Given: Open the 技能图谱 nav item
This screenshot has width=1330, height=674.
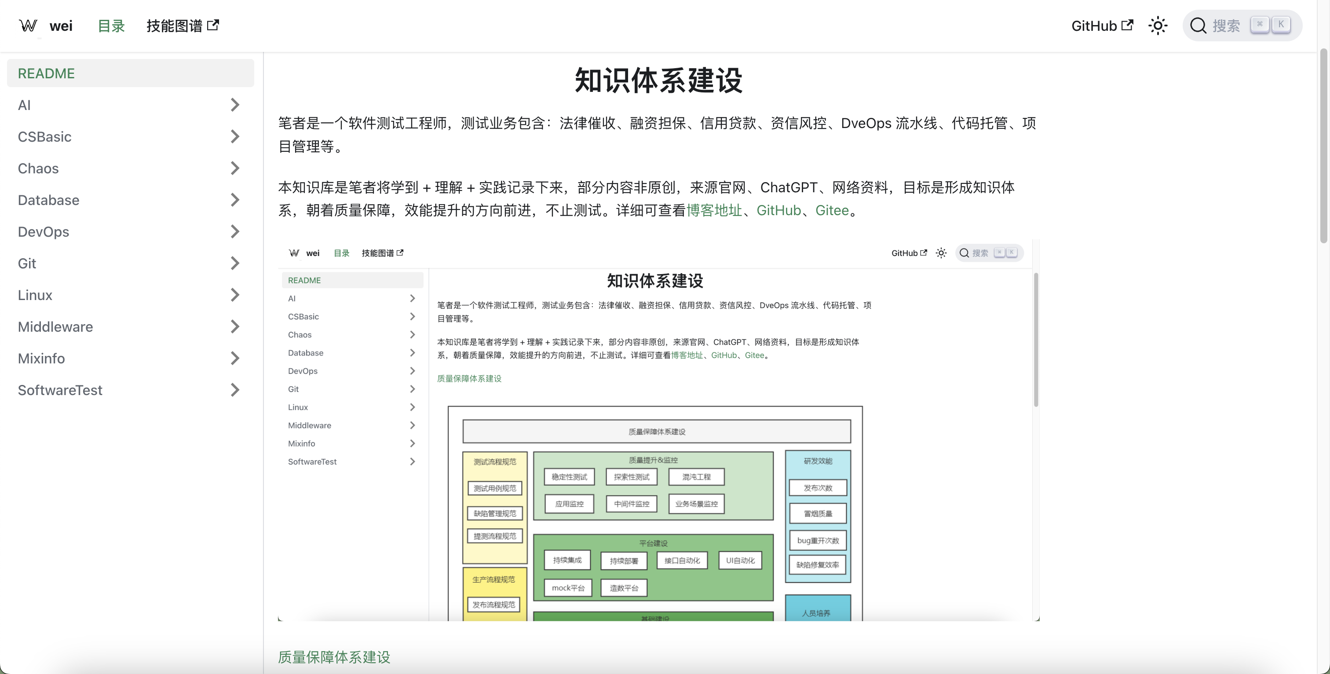Looking at the screenshot, I should [x=174, y=26].
